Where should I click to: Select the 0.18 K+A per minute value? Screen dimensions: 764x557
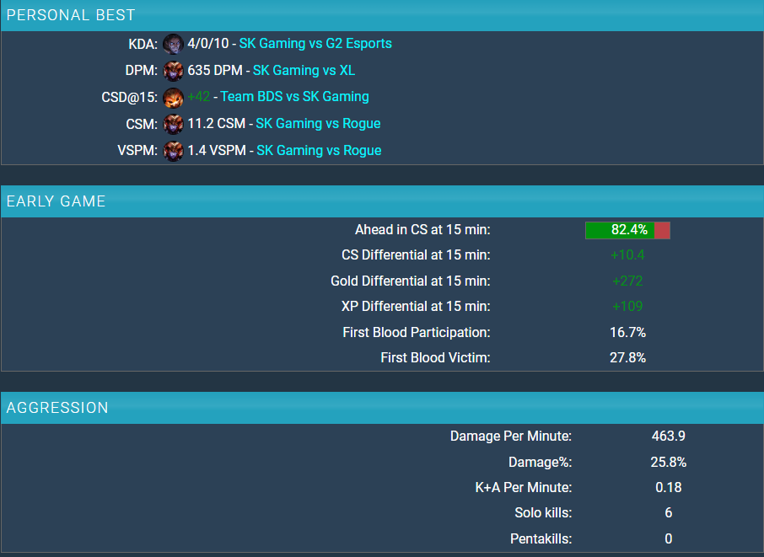click(669, 487)
